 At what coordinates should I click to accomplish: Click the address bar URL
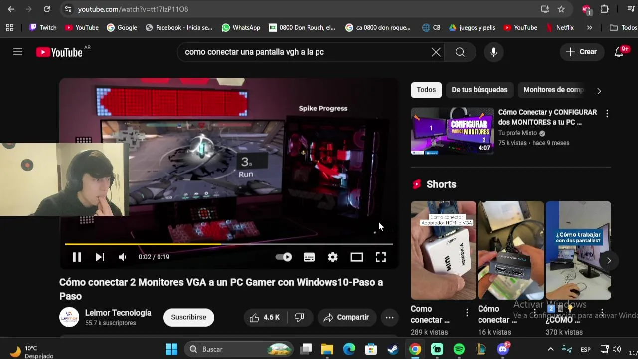[x=133, y=9]
